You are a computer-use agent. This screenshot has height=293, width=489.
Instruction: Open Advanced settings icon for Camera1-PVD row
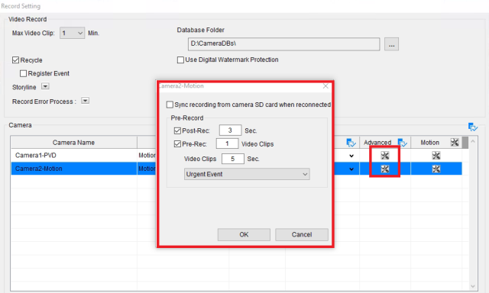[x=385, y=156]
